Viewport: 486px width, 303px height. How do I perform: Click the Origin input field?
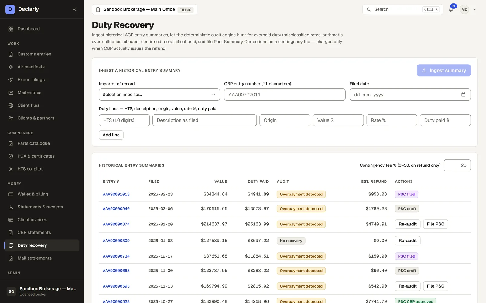pyautogui.click(x=285, y=120)
